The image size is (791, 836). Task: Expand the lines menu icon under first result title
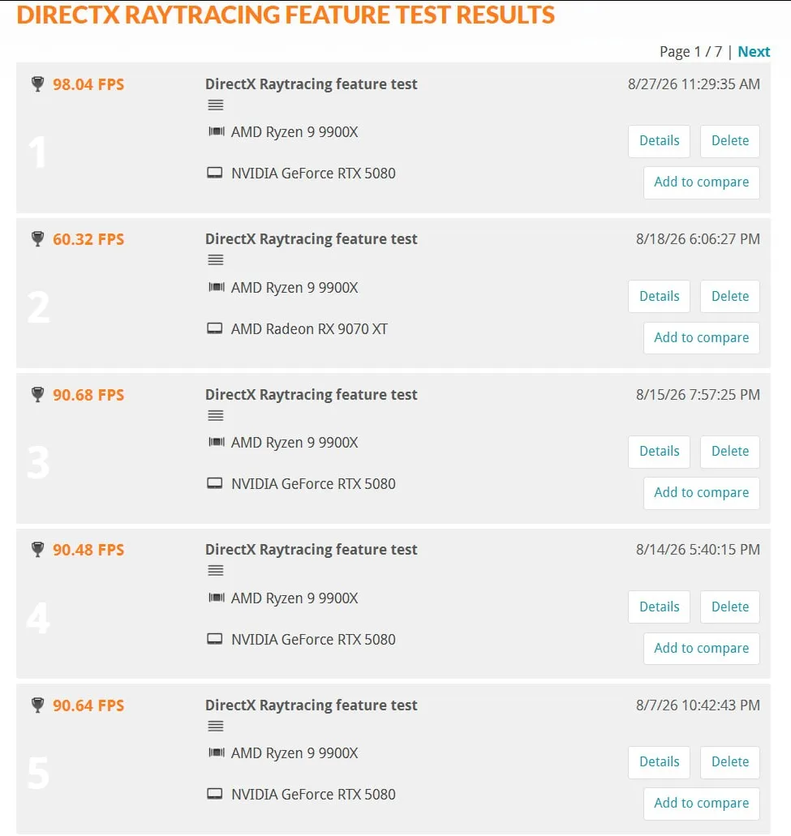[216, 105]
